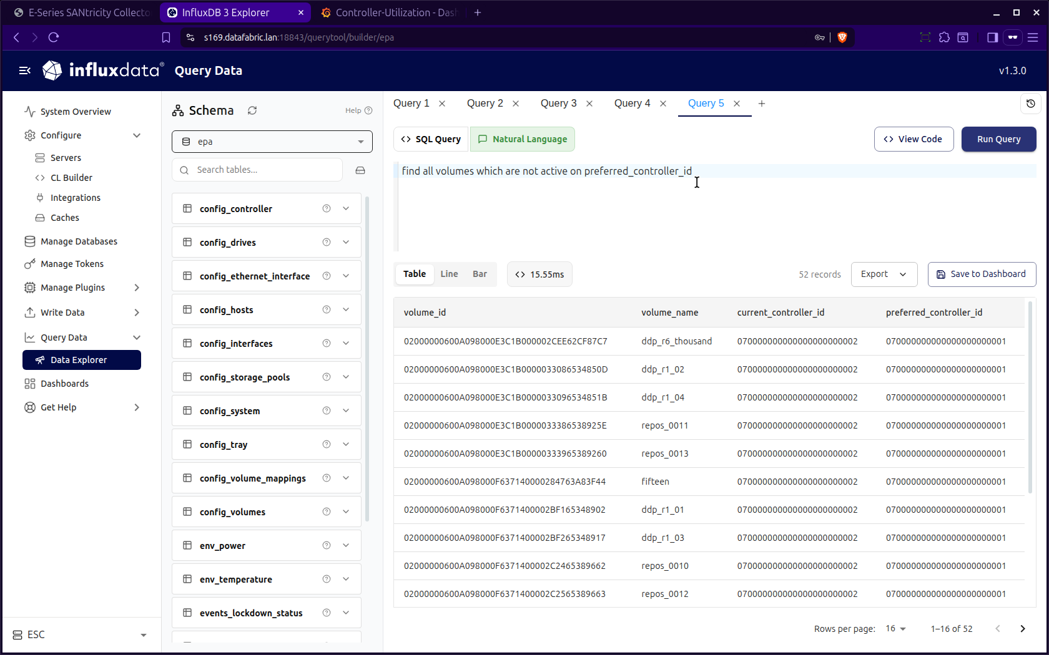Click the config_tray table icon
The height and width of the screenshot is (655, 1049).
point(187,444)
